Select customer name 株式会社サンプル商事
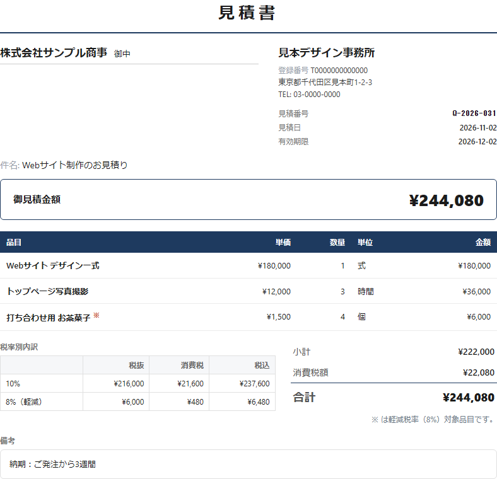 pos(54,52)
